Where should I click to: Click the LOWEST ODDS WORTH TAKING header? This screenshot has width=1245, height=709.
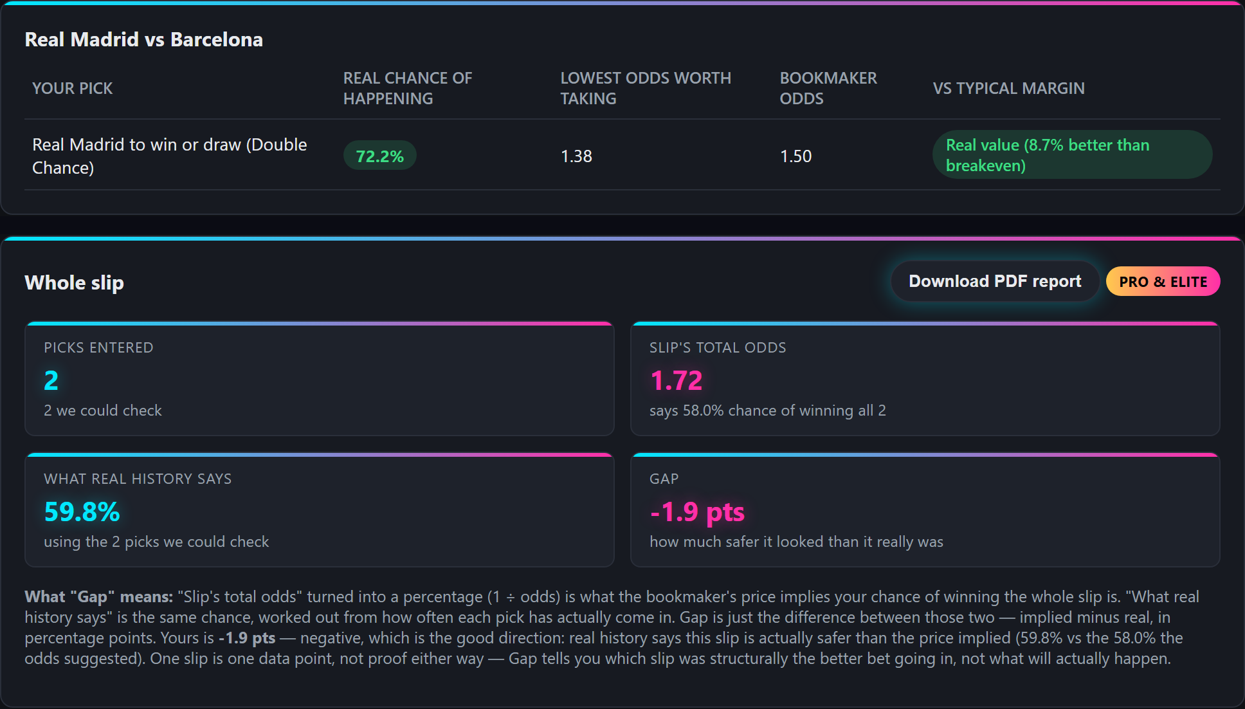(x=645, y=88)
